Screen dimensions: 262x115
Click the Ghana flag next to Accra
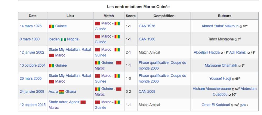pos(62,92)
